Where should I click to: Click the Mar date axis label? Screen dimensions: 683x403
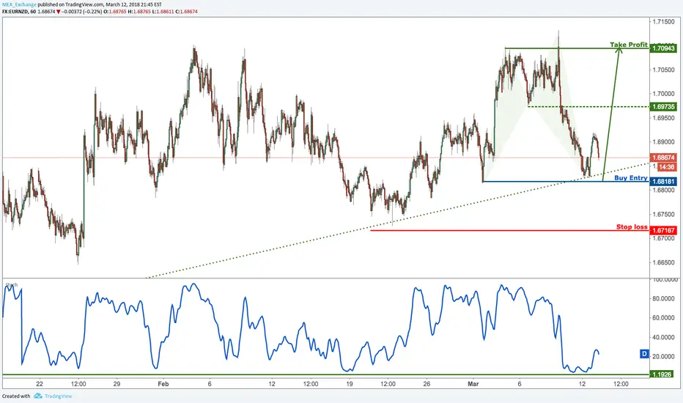[x=473, y=384]
